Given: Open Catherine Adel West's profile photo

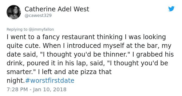Looking at the screenshot, I should [14, 12].
